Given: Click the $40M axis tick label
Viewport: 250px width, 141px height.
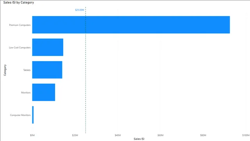Looking at the screenshot, I should point(118,135).
